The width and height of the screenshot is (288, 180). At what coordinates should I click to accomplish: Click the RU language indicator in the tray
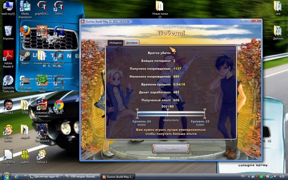pyautogui.click(x=243, y=176)
